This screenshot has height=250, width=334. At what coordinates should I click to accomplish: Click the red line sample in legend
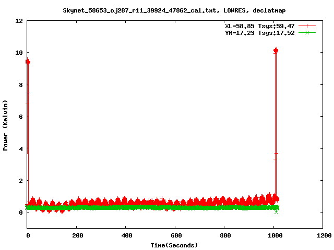tap(307, 26)
